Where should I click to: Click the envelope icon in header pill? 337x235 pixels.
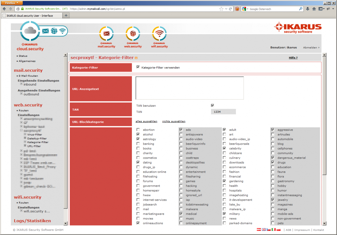tap(45, 31)
